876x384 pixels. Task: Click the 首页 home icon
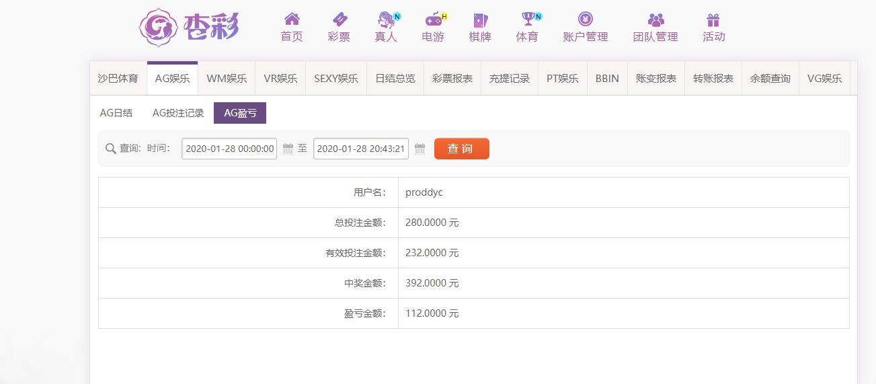click(x=292, y=20)
